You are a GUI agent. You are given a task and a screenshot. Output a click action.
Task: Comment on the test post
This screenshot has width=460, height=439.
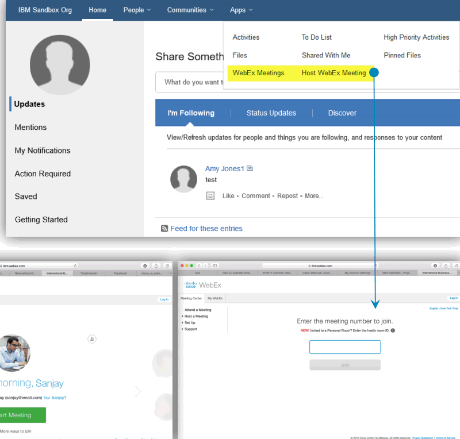coord(255,196)
